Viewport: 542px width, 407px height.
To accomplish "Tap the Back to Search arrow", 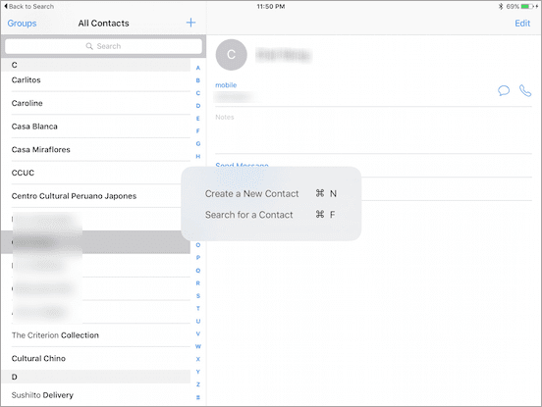I will coord(6,6).
